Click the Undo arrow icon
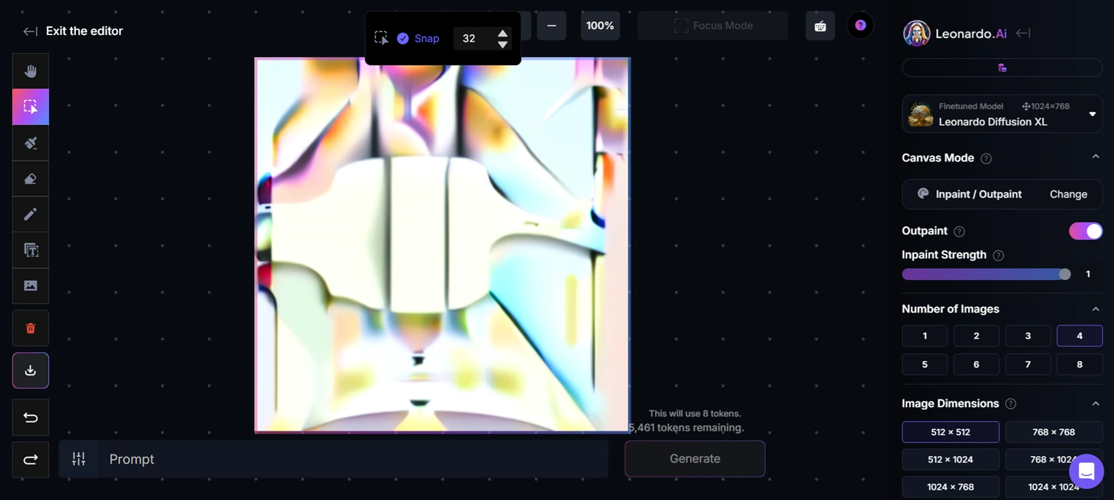This screenshot has height=500, width=1114. click(31, 418)
